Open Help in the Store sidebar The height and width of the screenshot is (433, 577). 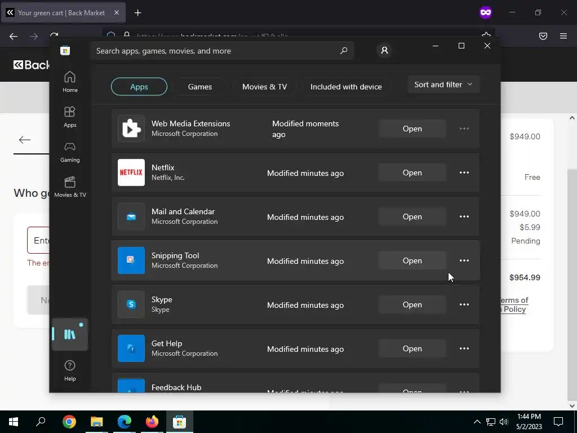click(x=70, y=371)
